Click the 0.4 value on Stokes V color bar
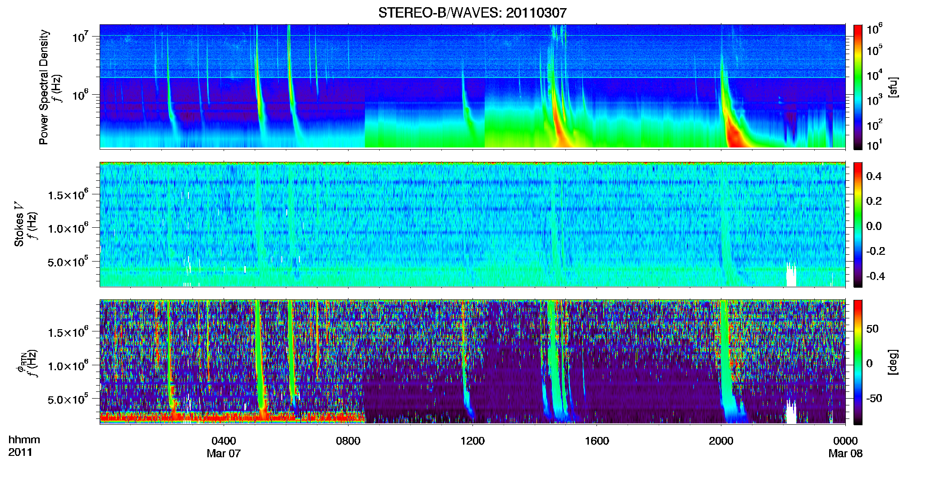This screenshot has height=487, width=945. pyautogui.click(x=874, y=176)
